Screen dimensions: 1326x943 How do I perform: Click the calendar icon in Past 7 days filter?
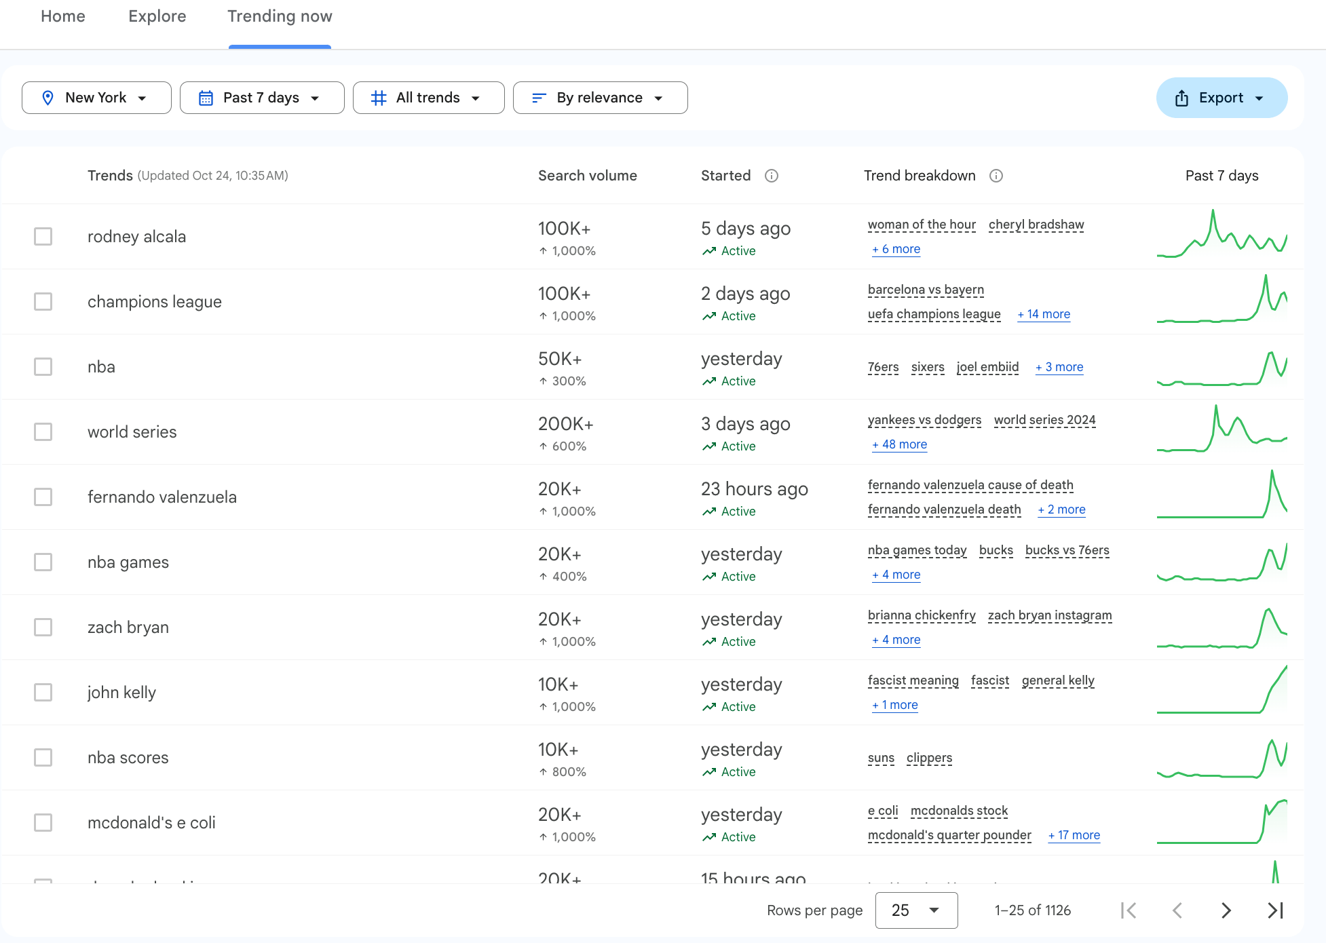[x=206, y=98]
